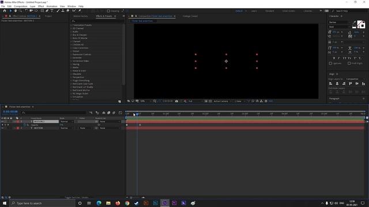Open the font family dropdown

[340, 22]
